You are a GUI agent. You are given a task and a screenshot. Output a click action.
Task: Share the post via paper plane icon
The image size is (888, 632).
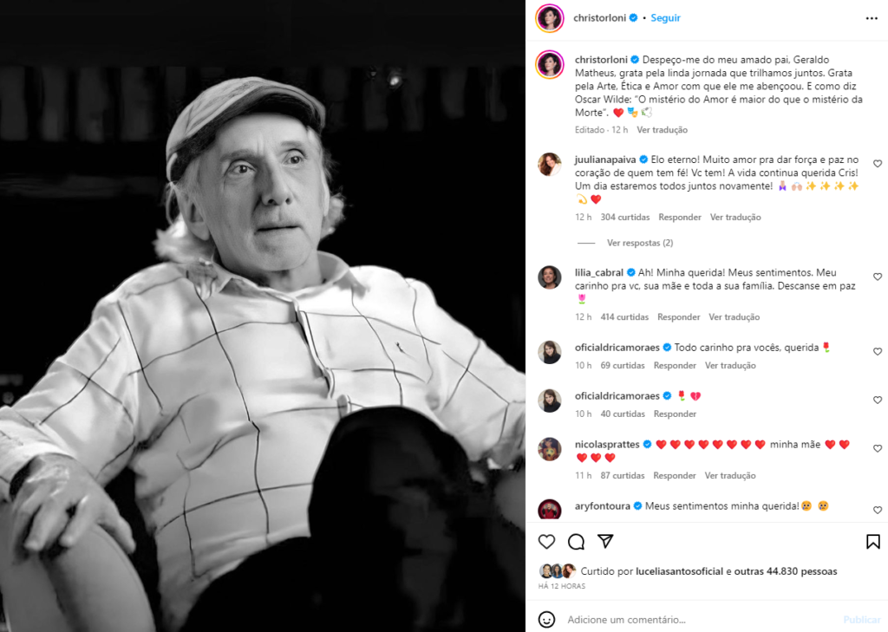point(605,541)
